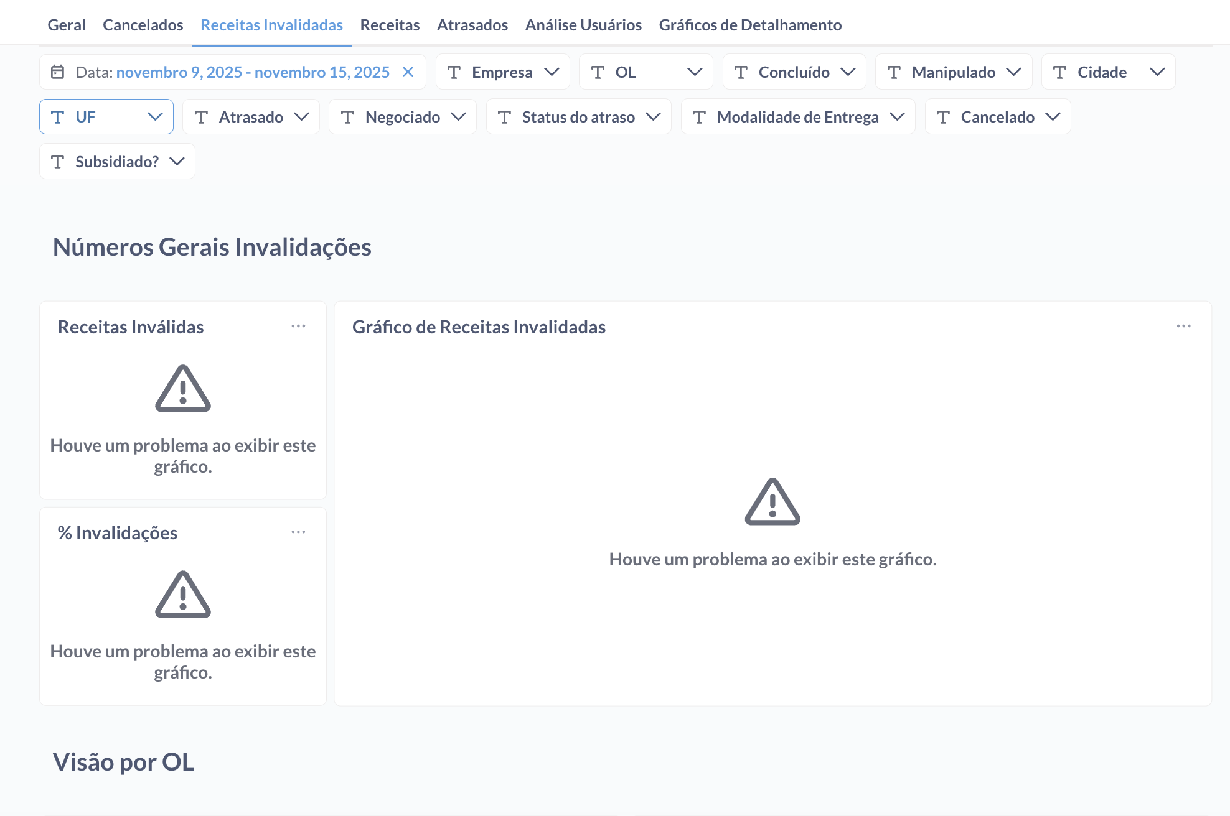The image size is (1230, 816).
Task: Click warning icon in Gráfico de Receitas Invalidadas
Action: pos(772,502)
